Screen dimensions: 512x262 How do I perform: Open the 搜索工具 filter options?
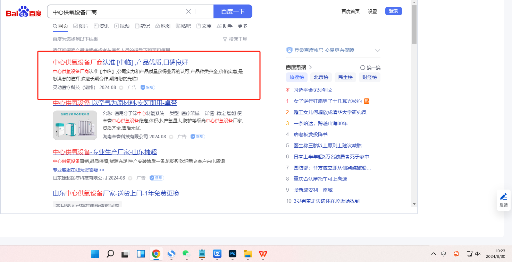pyautogui.click(x=235, y=39)
